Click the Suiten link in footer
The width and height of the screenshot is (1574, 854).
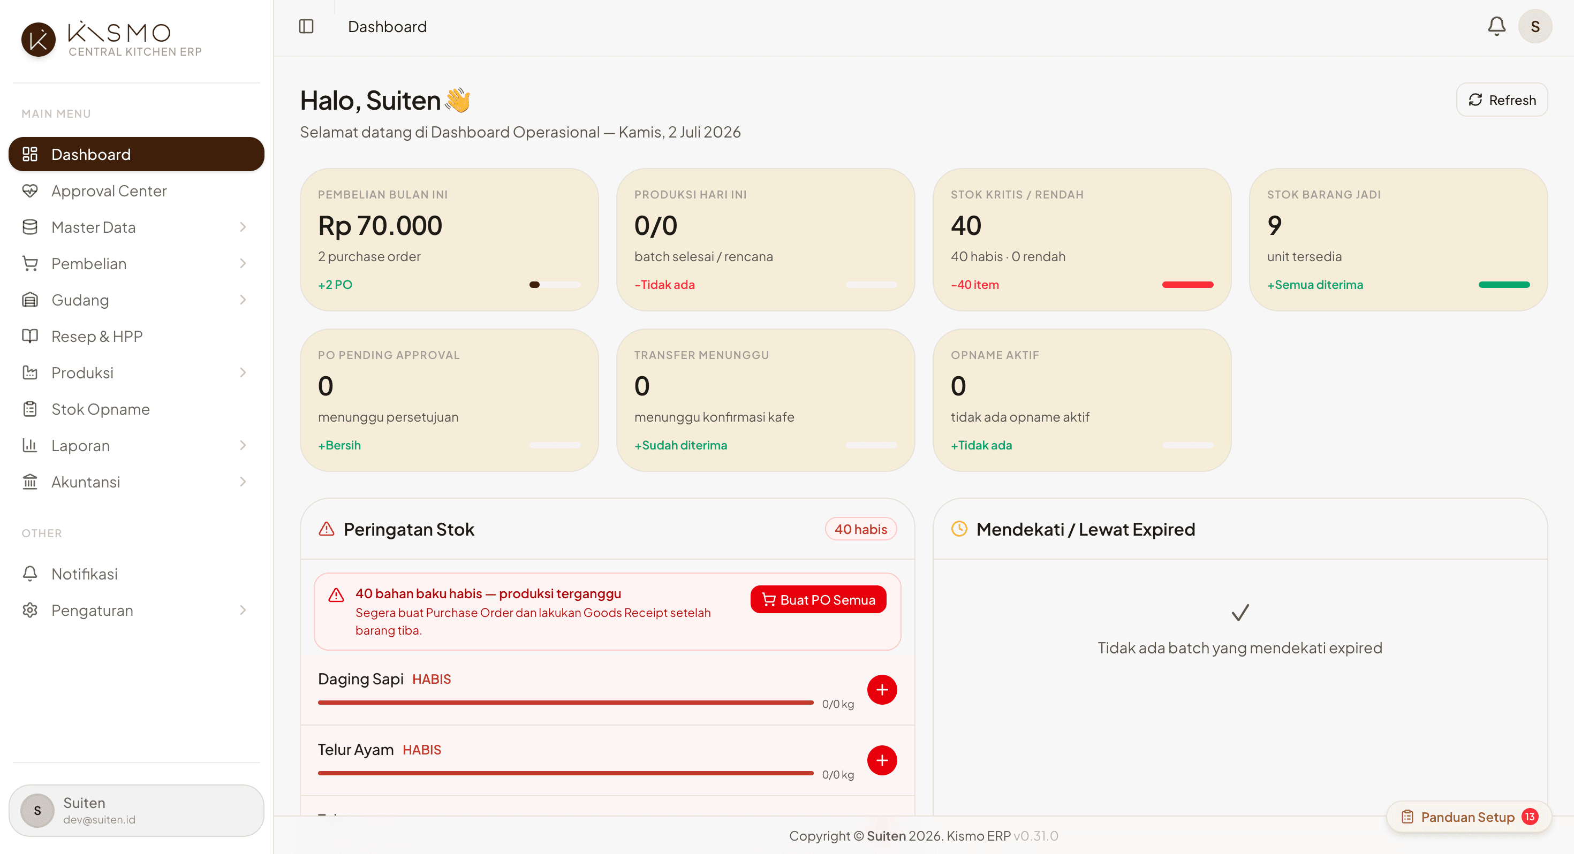pyautogui.click(x=886, y=835)
